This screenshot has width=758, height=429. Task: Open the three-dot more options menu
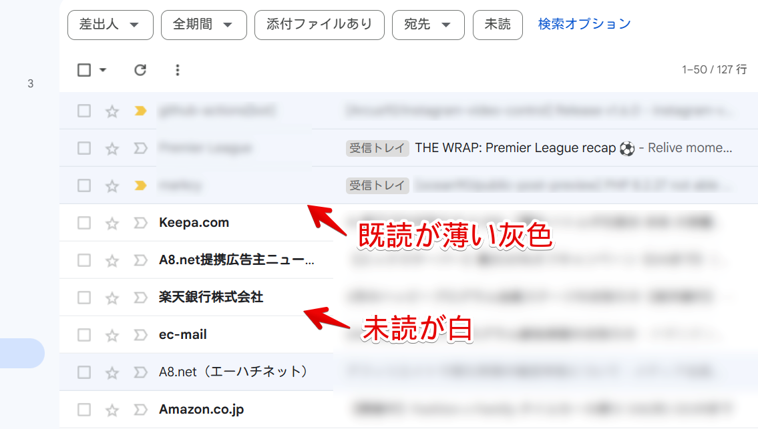(178, 70)
